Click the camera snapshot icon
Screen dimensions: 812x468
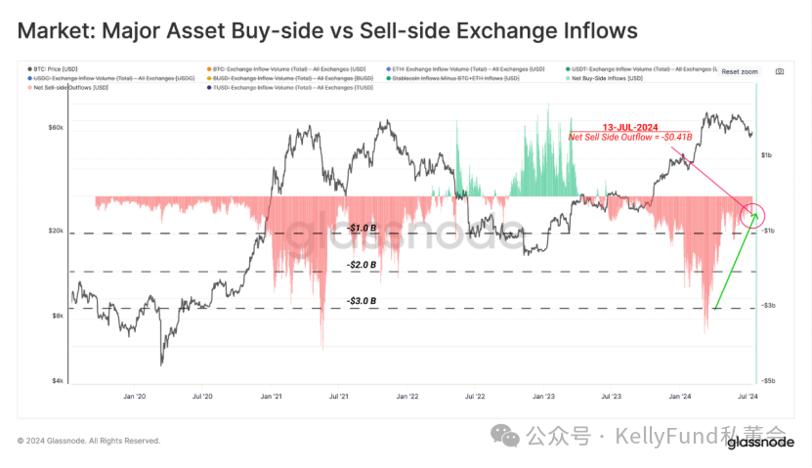(780, 71)
